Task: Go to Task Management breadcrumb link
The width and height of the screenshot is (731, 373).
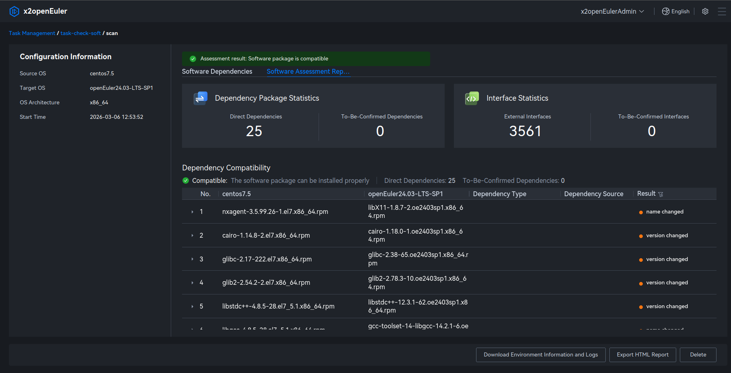Action: pyautogui.click(x=32, y=33)
